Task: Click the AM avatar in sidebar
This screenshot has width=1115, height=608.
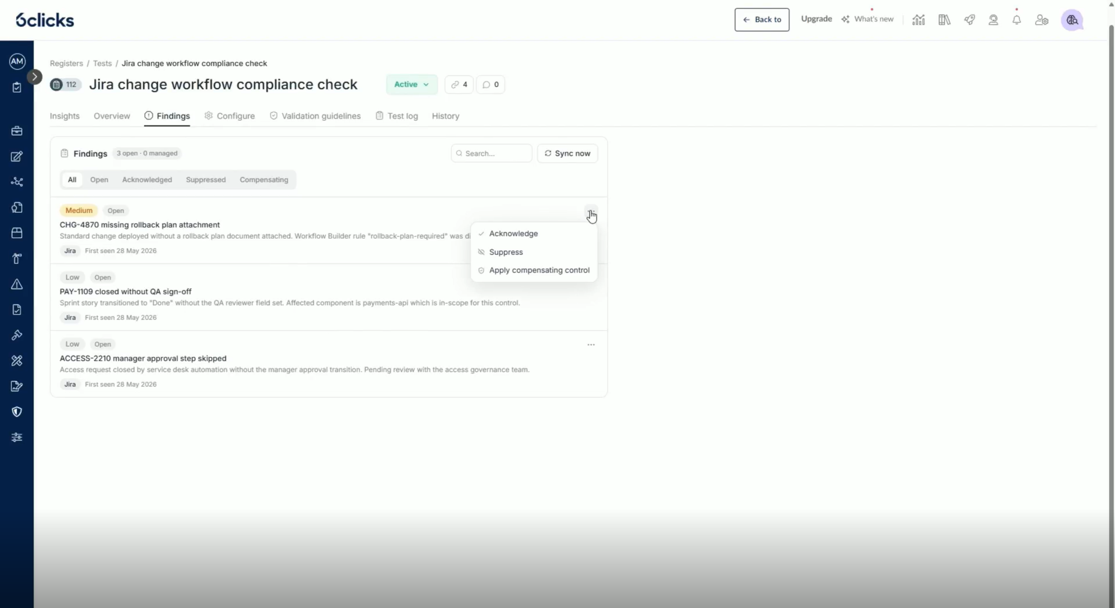Action: pyautogui.click(x=17, y=61)
